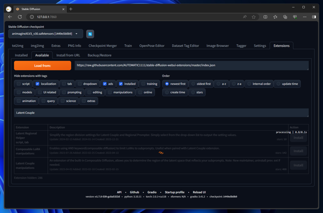This screenshot has width=323, height=213.
Task: Open the Install from URL sub-tab
Action: coord(68,55)
